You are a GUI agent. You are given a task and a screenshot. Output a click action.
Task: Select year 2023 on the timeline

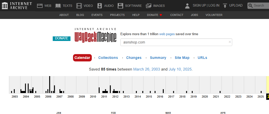(238, 97)
